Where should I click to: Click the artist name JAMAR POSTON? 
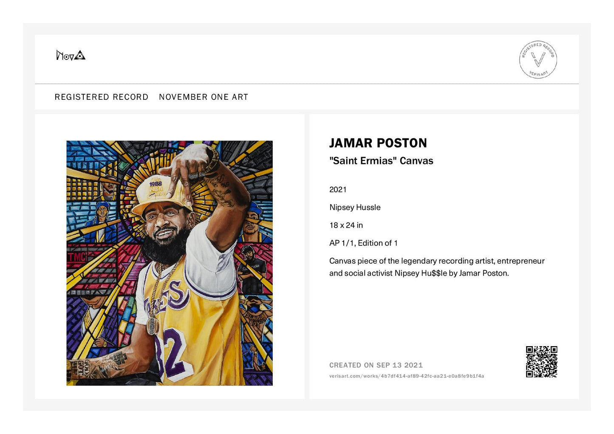click(x=378, y=143)
